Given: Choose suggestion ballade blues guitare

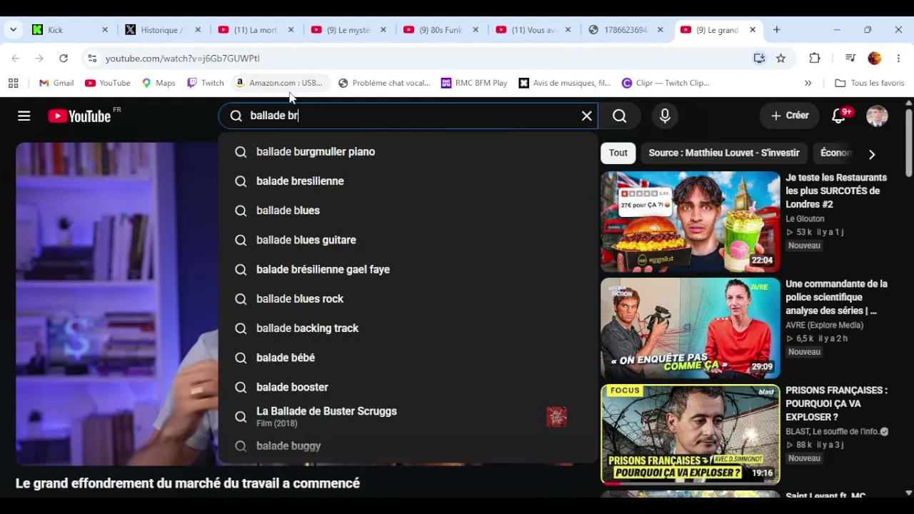Looking at the screenshot, I should (x=408, y=240).
